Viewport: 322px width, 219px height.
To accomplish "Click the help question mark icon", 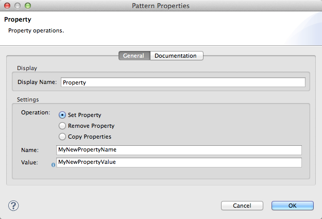I will tap(13, 205).
